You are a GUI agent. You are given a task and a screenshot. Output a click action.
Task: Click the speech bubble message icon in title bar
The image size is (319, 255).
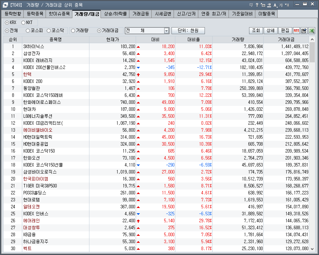click(x=251, y=5)
